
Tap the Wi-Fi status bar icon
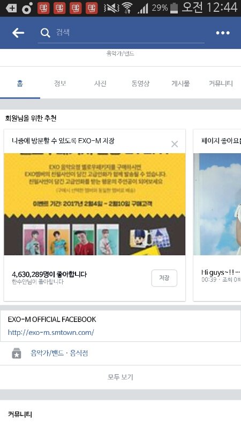(x=127, y=8)
